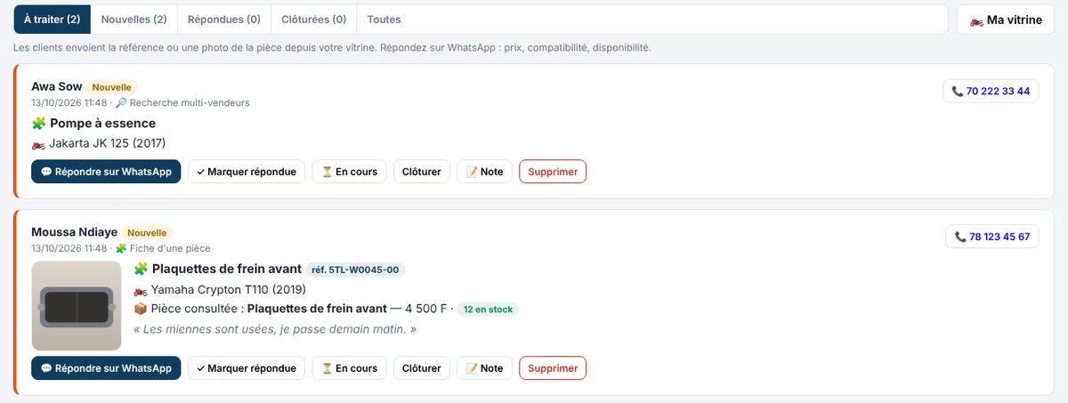The image size is (1068, 403).
Task: Reply on WhatsApp to Awa Sow
Action: [x=106, y=172]
